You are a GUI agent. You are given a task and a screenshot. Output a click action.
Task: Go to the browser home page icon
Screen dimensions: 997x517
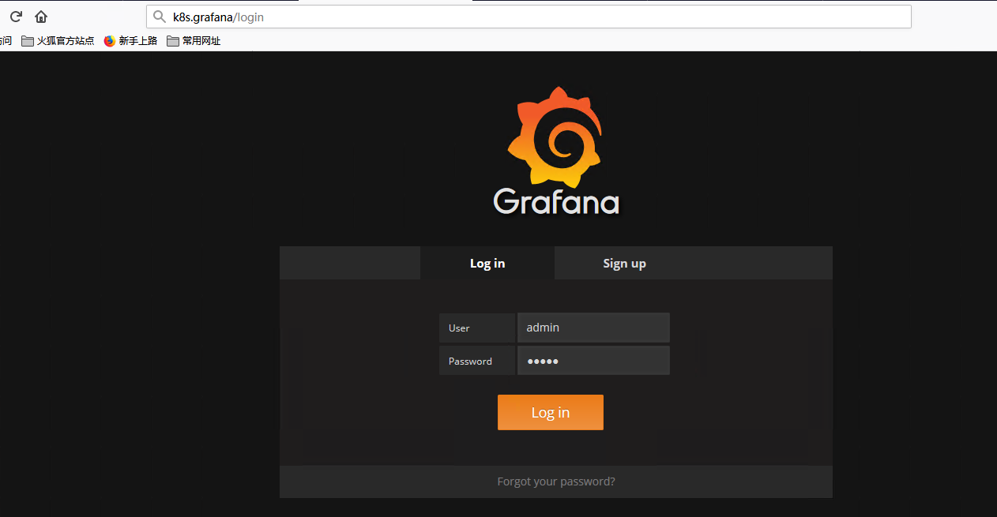(x=41, y=17)
